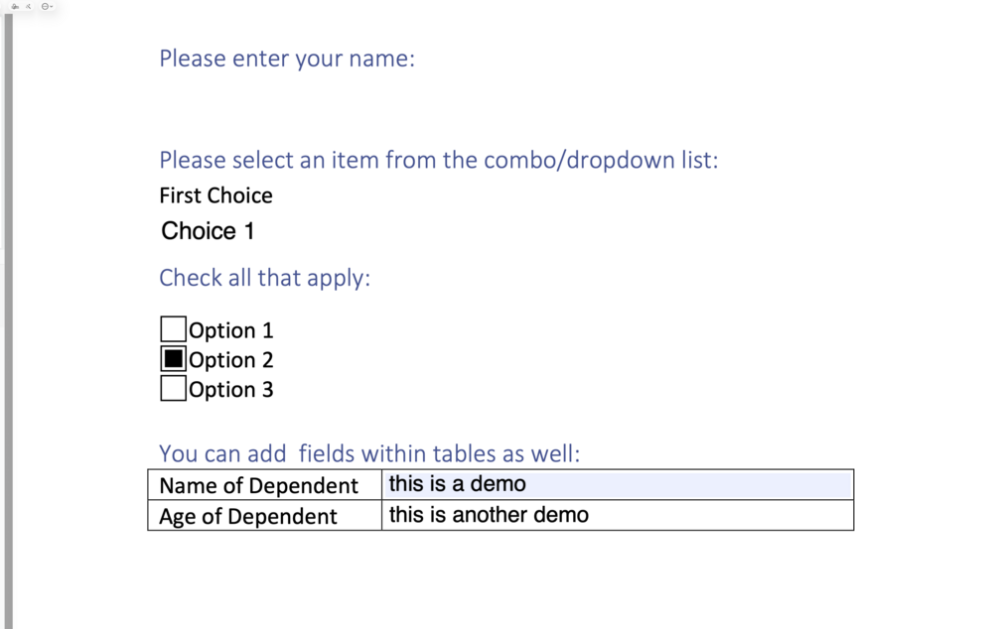Open the circled-minus options dropdown
The height and width of the screenshot is (629, 998).
(x=46, y=6)
